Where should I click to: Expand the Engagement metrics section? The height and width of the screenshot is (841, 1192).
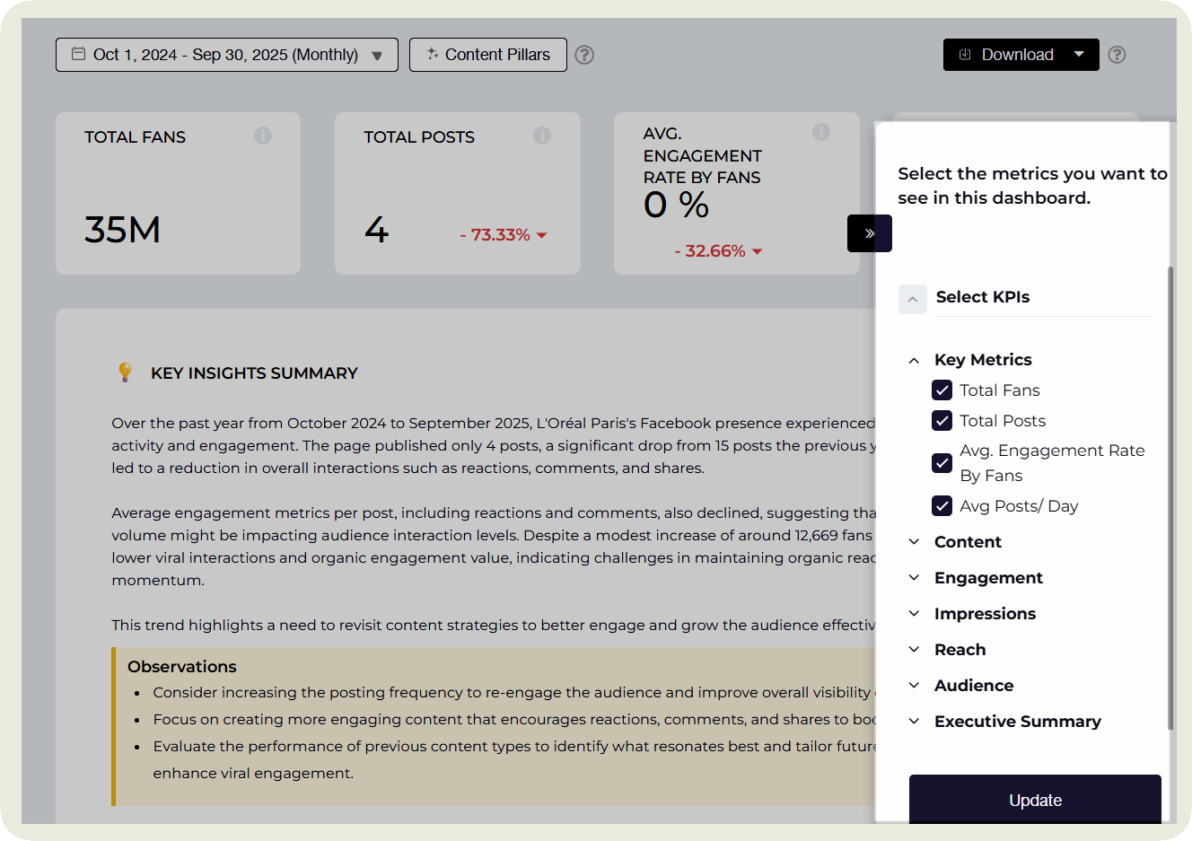[x=914, y=578]
